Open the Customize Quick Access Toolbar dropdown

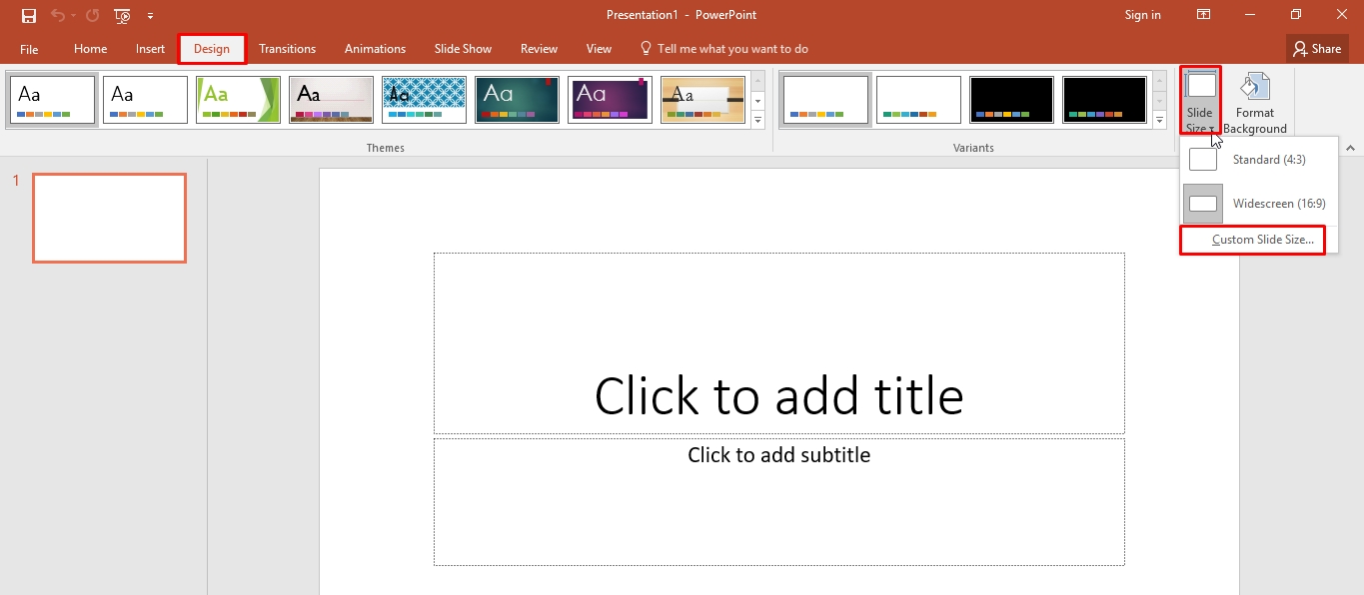click(x=150, y=15)
